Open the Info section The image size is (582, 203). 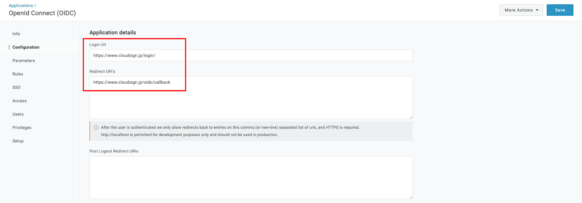click(16, 34)
